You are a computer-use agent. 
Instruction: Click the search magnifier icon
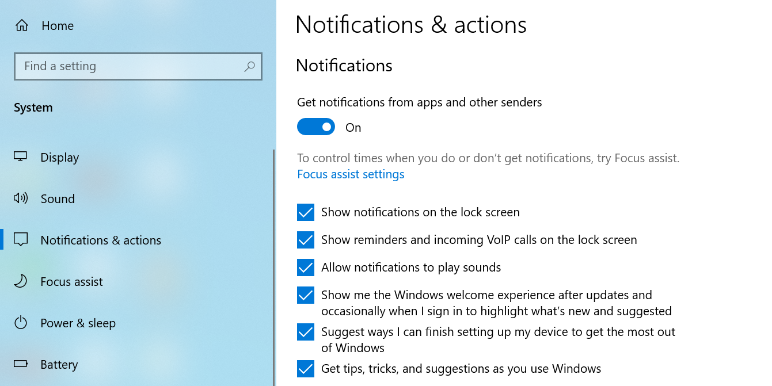click(x=249, y=67)
